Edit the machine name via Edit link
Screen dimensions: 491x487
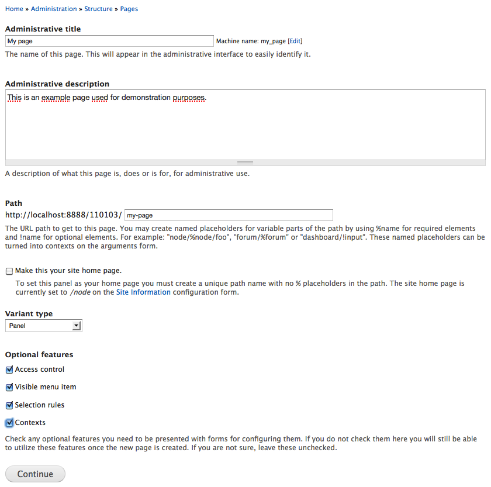click(295, 41)
